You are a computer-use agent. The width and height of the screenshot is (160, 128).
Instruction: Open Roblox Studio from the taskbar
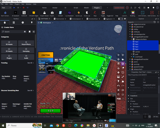100,125
